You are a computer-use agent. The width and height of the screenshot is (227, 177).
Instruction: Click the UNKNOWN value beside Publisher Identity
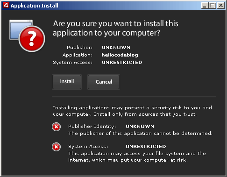[140, 127]
